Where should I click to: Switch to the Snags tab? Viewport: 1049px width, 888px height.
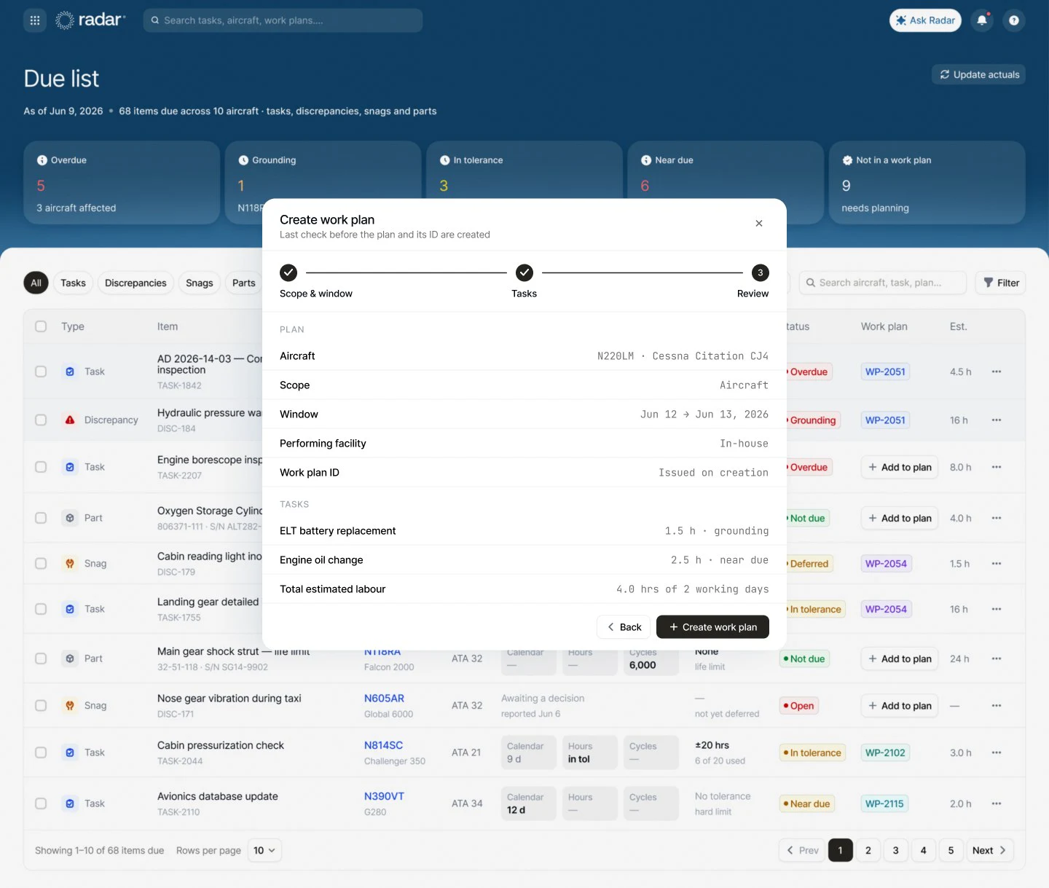200,283
